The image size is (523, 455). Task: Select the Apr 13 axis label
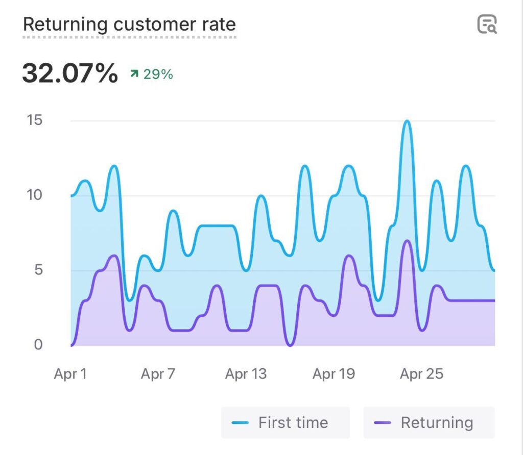click(246, 374)
